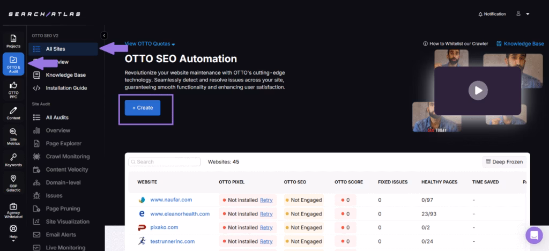Screen dimensions: 549x251
Task: Open Installation Guide menu item
Action: click(66, 88)
